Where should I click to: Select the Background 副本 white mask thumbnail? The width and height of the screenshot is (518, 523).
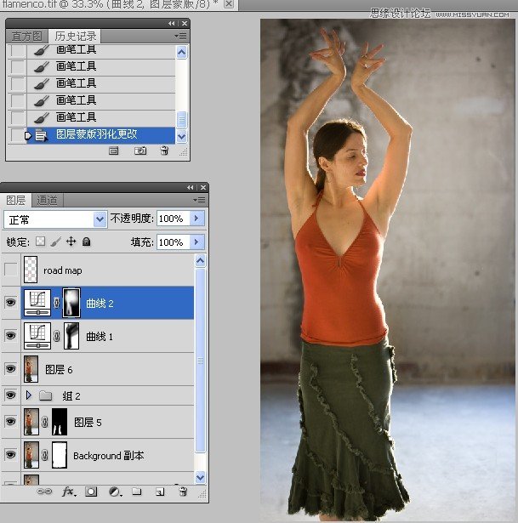(x=60, y=455)
